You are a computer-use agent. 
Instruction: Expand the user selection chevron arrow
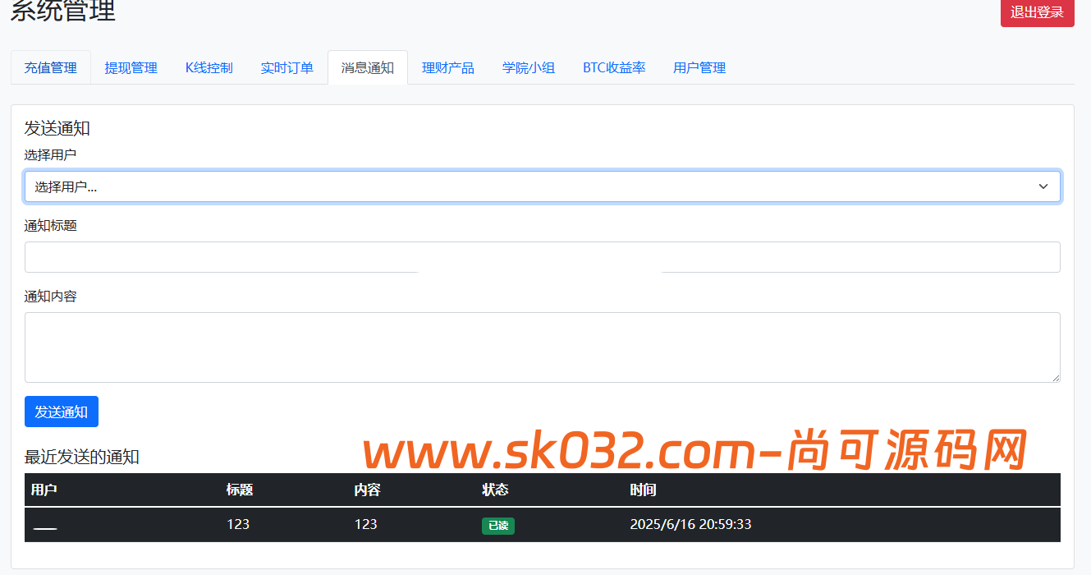point(1043,186)
